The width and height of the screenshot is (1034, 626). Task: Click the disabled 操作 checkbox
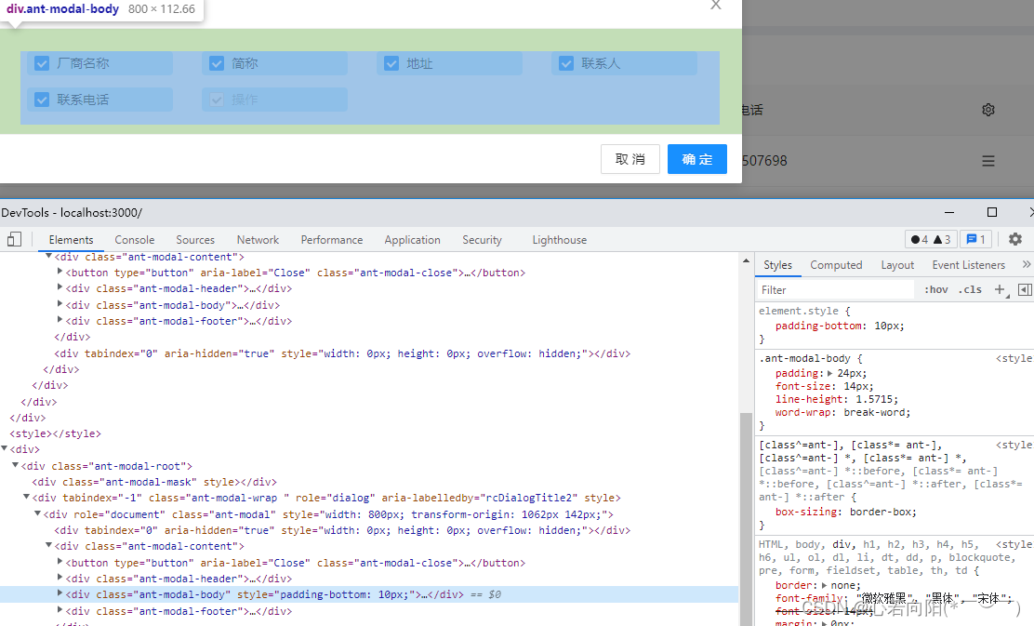click(217, 100)
